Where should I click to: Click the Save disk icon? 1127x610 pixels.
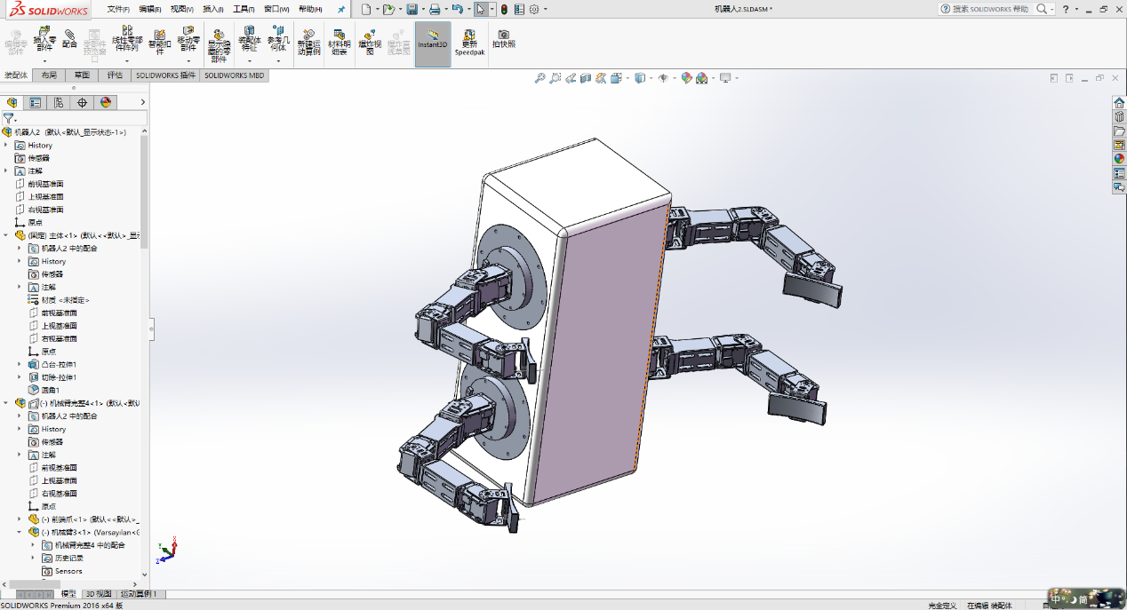(x=412, y=9)
